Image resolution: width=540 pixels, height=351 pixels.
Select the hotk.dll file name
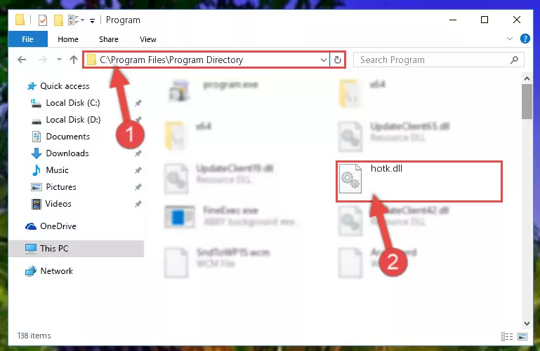[386, 168]
